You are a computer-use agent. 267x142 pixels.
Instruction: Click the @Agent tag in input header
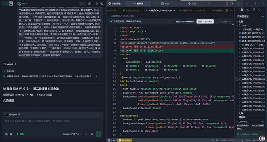[x=13, y=115]
